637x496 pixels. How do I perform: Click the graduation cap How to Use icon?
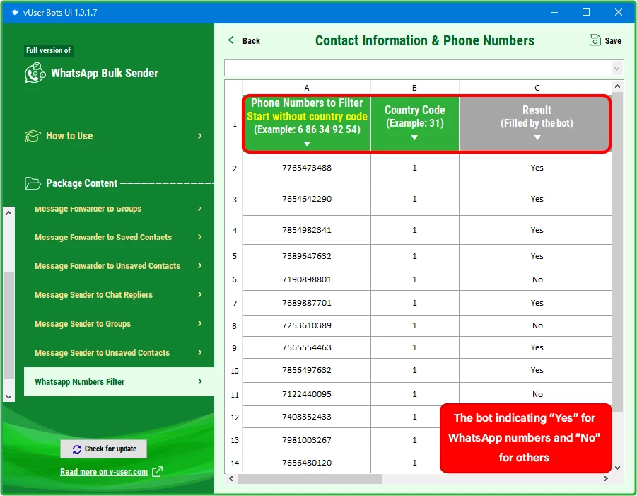pos(33,136)
